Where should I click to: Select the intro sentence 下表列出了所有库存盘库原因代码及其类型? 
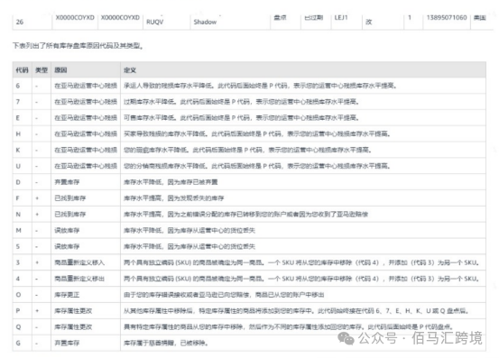[x=78, y=46]
